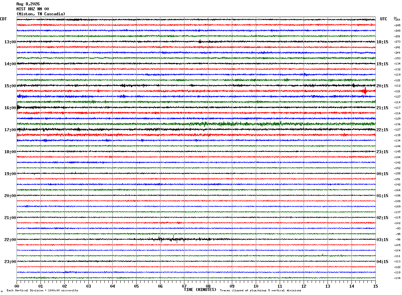Click the 18:15 UTC time label

[x=382, y=42]
